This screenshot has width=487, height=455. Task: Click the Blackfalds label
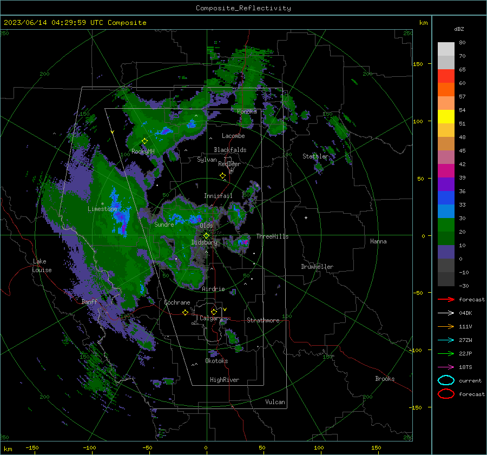pyautogui.click(x=230, y=150)
